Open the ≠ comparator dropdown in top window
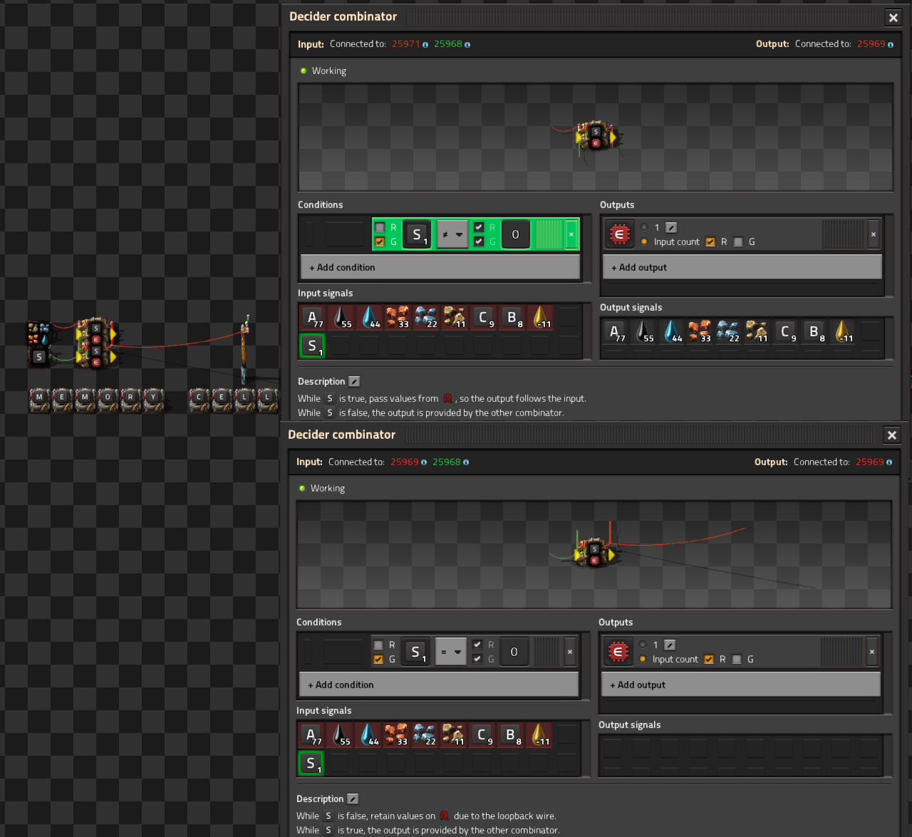This screenshot has width=912, height=837. (x=452, y=234)
